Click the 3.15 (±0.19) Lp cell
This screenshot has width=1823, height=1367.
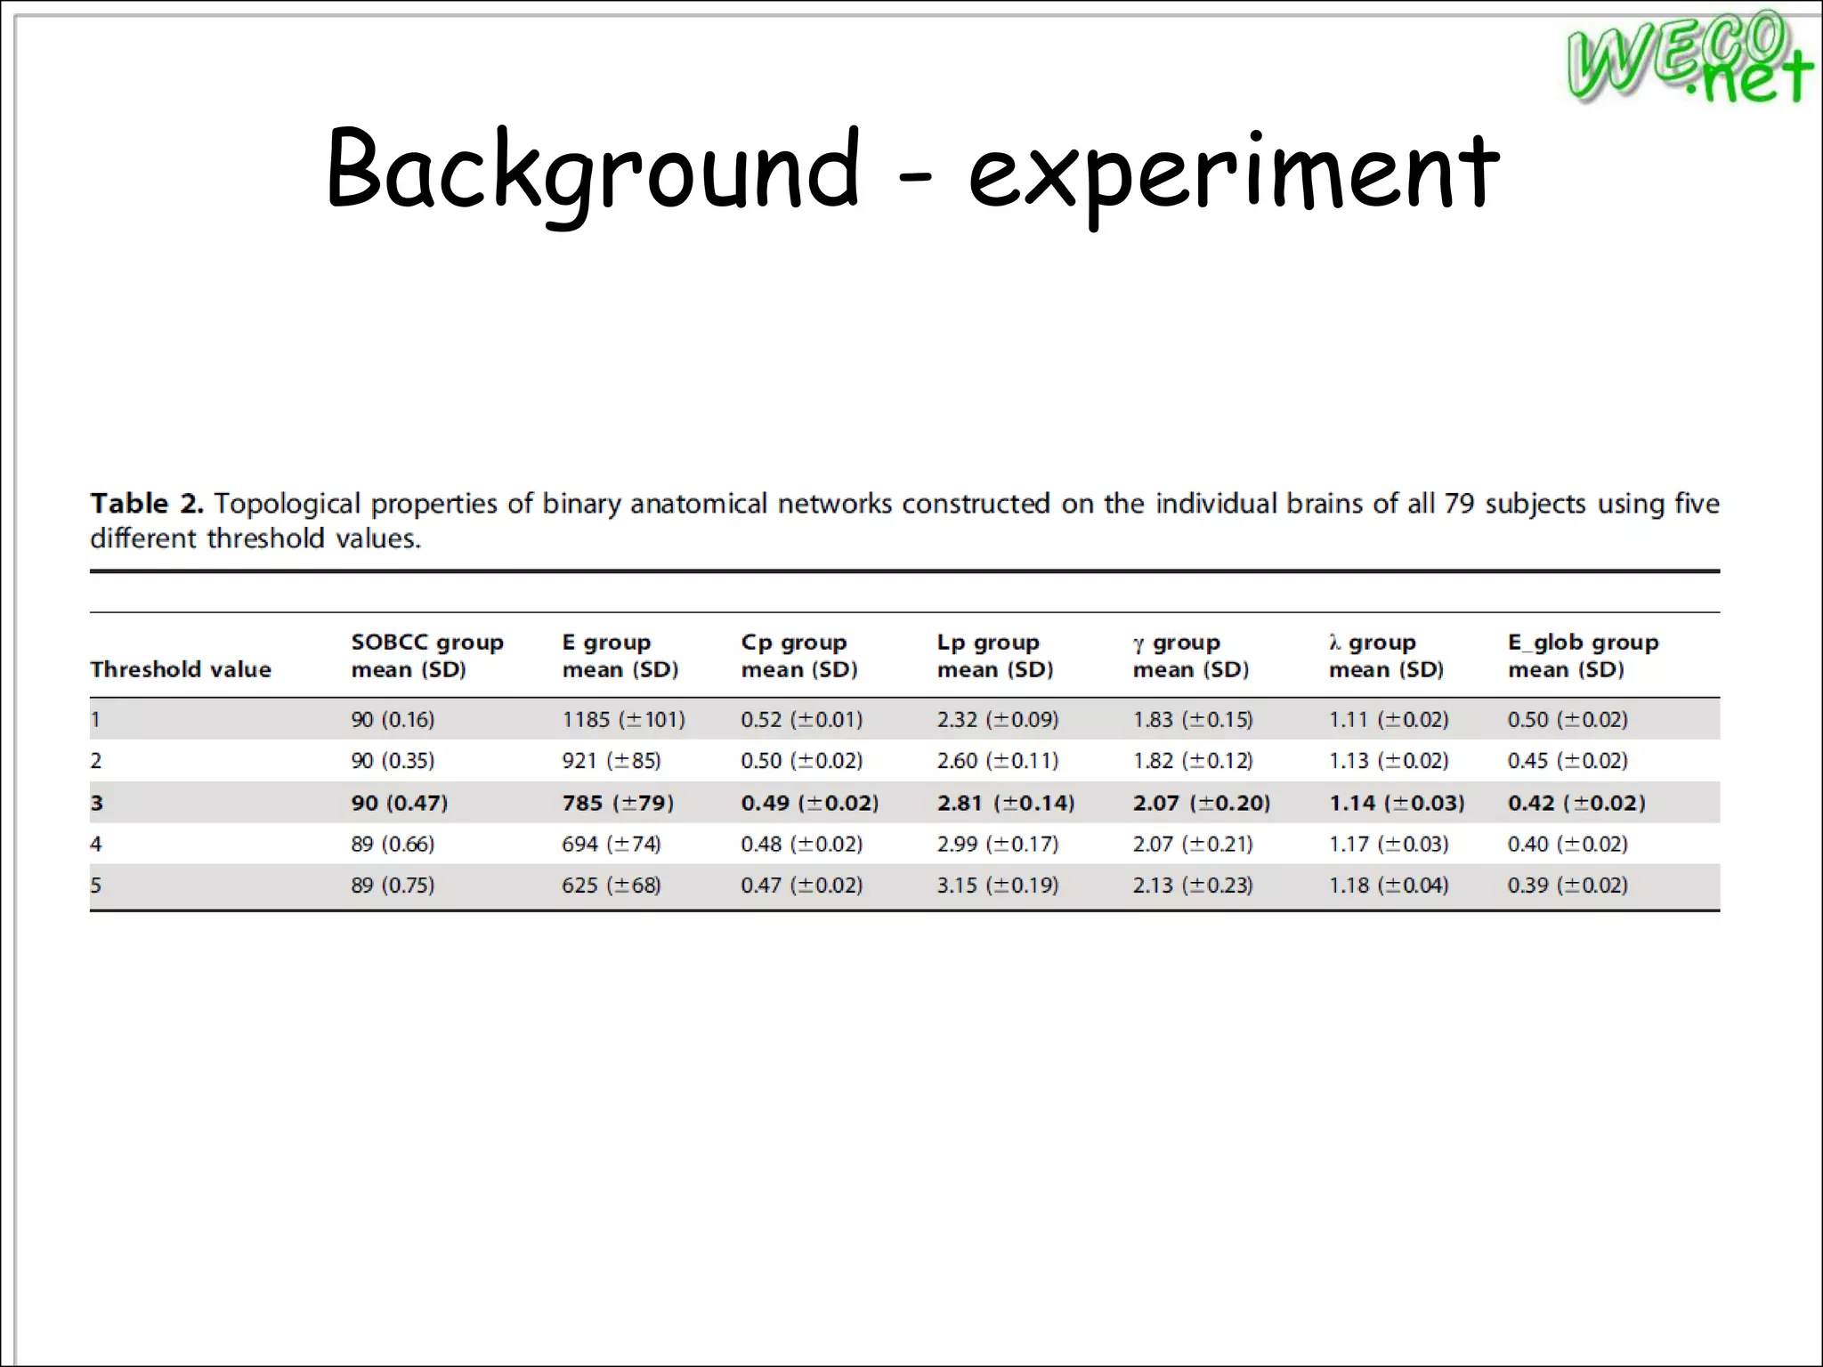point(997,886)
